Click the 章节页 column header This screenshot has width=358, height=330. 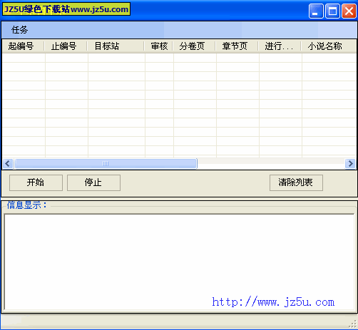[x=237, y=46]
